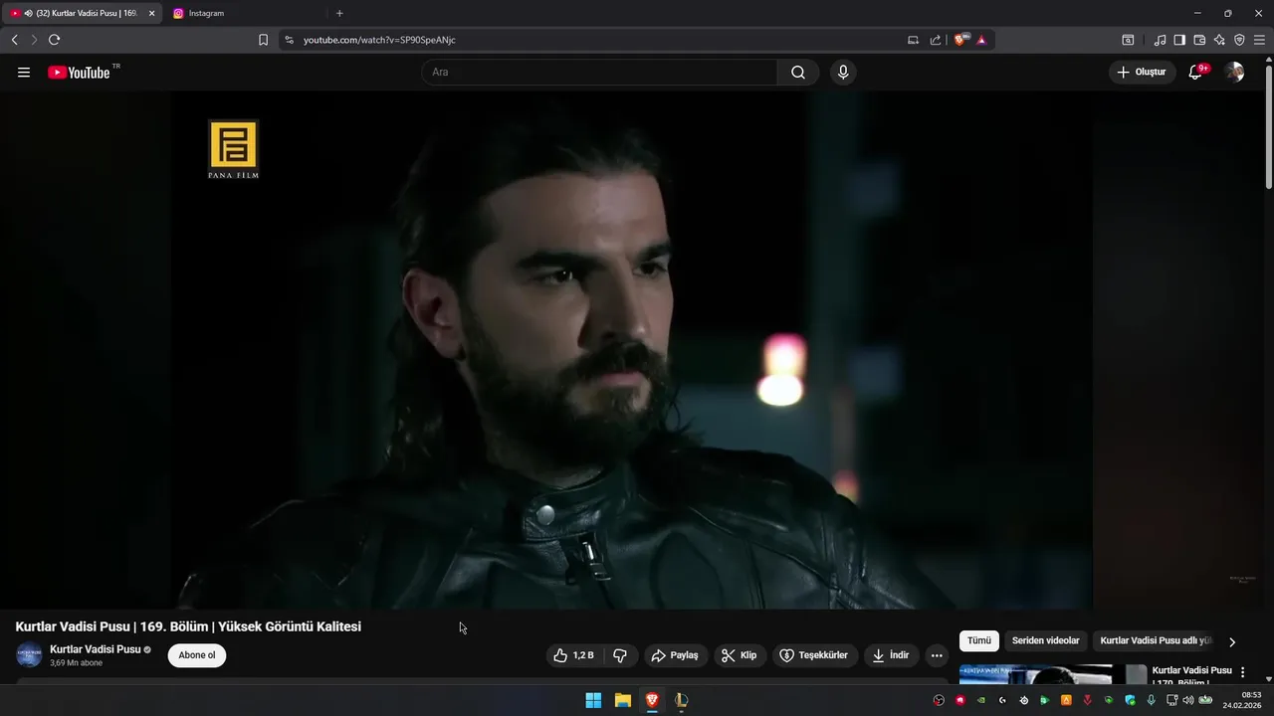Open the media playlist music-note icon
This screenshot has width=1274, height=716.
(1161, 40)
